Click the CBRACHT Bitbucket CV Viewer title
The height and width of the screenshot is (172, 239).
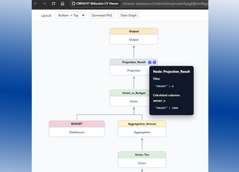97,3
